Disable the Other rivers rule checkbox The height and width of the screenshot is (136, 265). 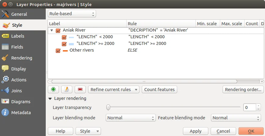point(58,50)
